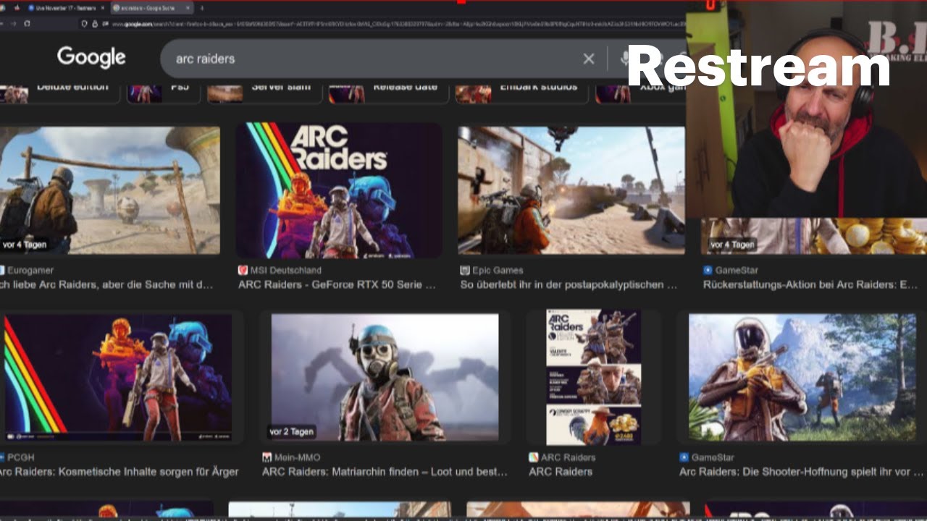Viewport: 927px width, 521px height.
Task: Click the 'Epic Games' source name
Action: [x=498, y=271]
